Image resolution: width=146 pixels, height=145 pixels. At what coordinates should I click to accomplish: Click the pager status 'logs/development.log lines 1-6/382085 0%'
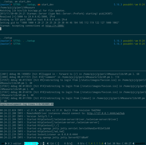pos(27,104)
